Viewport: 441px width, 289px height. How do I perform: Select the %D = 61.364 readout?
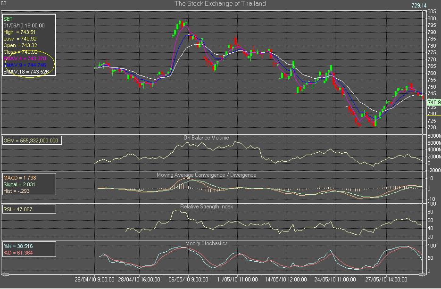18,253
